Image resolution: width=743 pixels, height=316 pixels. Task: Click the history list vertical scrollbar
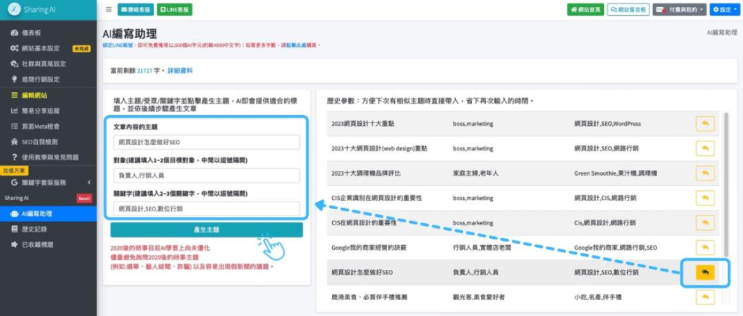click(727, 185)
